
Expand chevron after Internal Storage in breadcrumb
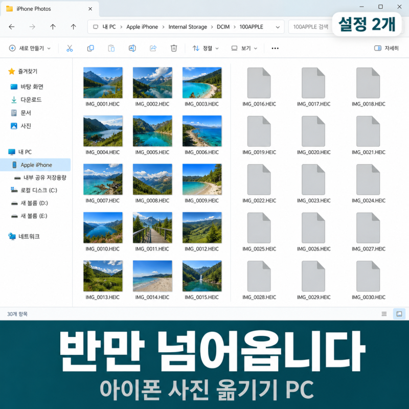coord(212,27)
